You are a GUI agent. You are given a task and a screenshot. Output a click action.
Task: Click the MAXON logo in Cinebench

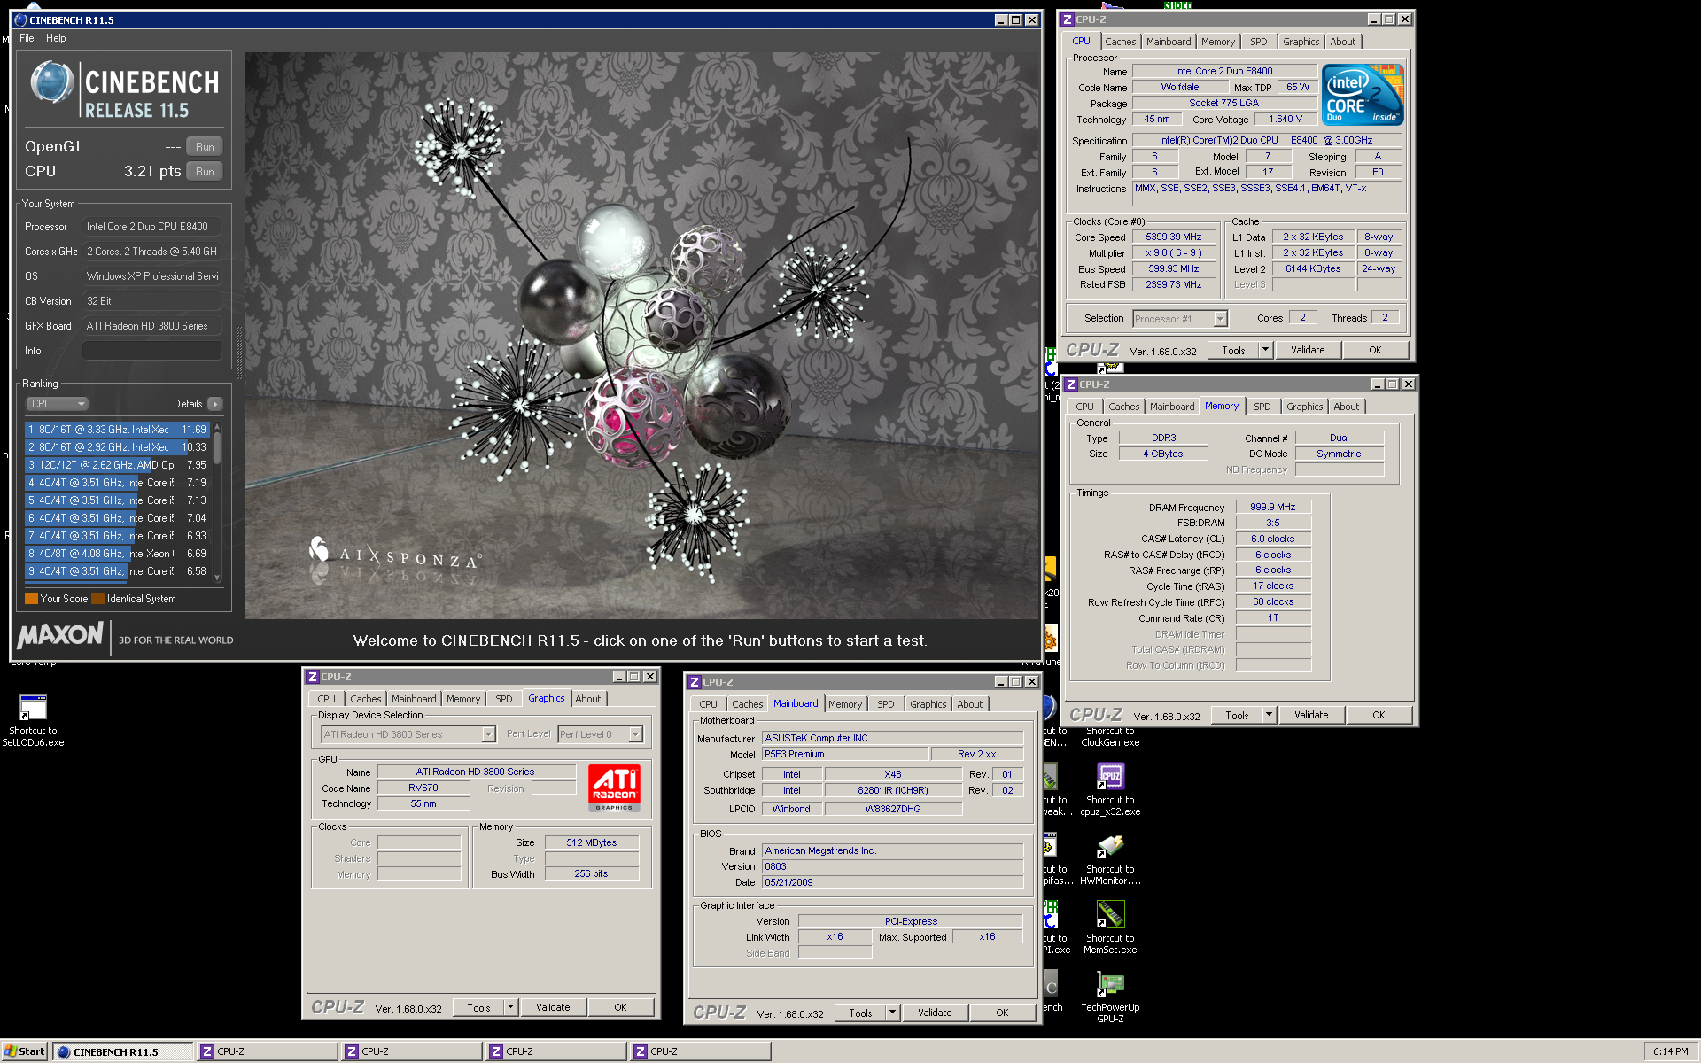pyautogui.click(x=60, y=635)
